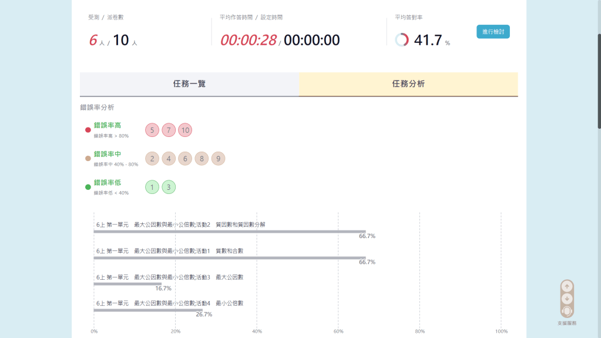
Task: Select low-error question 1 circle
Action: [x=152, y=188]
